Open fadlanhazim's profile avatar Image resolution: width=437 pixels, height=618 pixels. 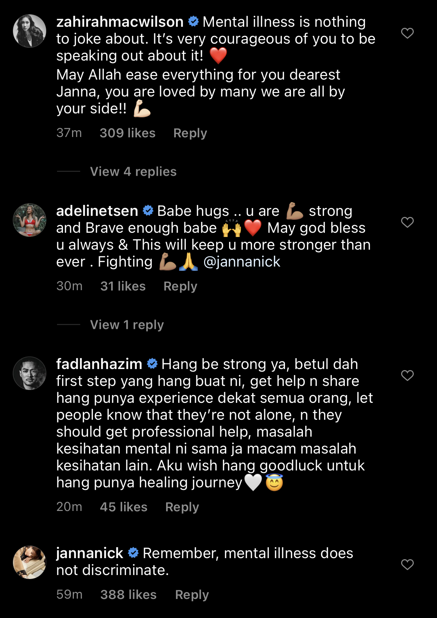coord(30,373)
